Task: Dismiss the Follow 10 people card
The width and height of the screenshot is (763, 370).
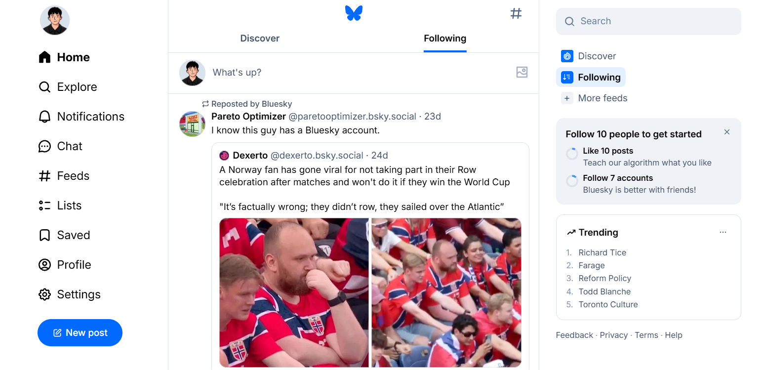Action: click(727, 132)
